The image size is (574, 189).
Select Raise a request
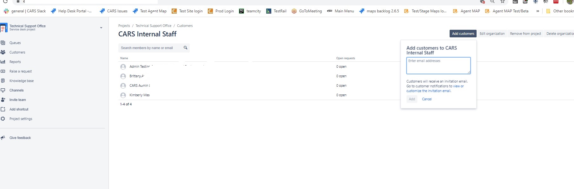pyautogui.click(x=21, y=71)
